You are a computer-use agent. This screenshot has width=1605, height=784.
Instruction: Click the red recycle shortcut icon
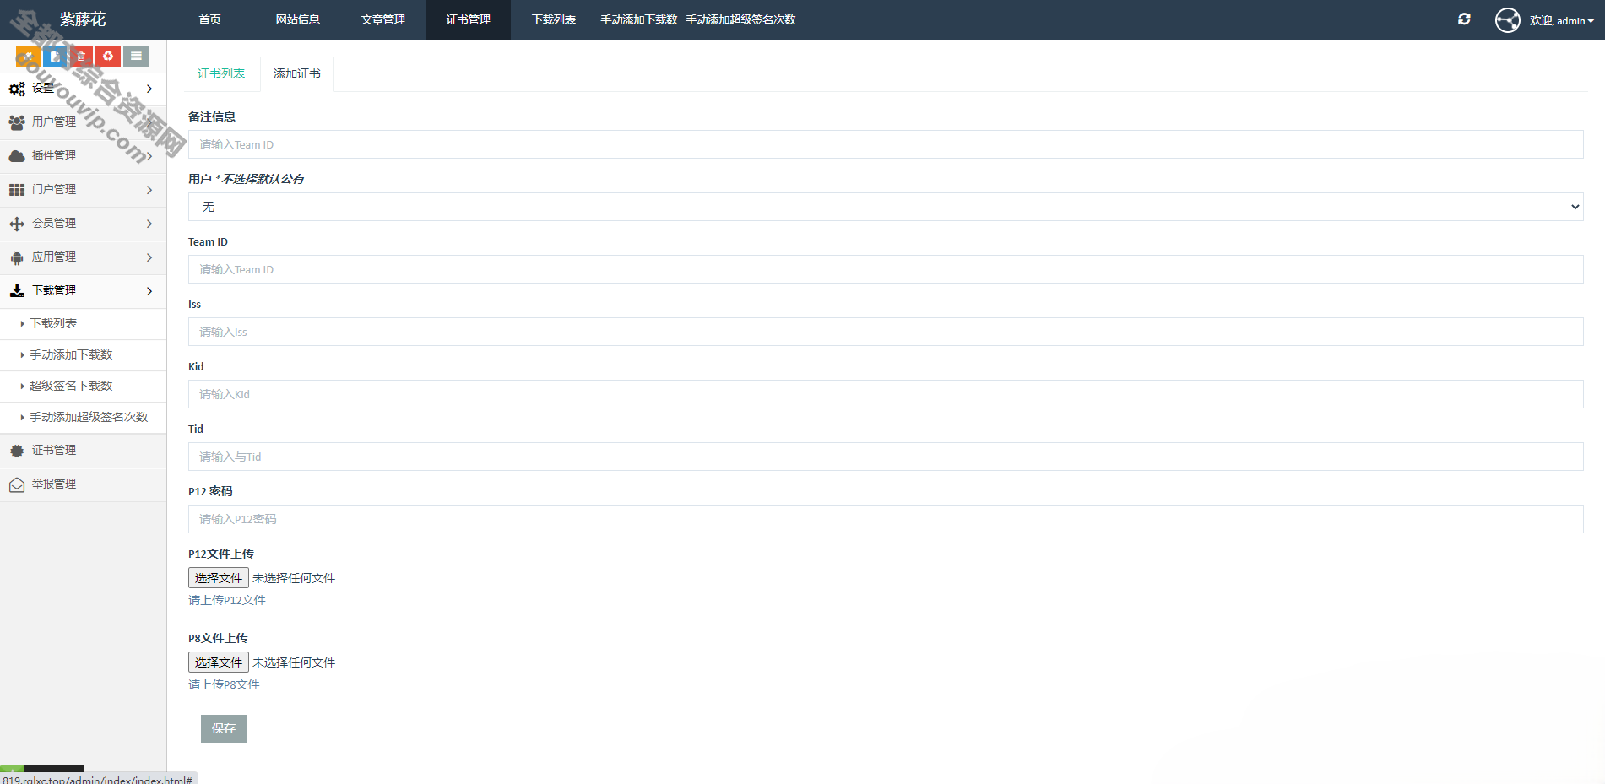pos(108,57)
